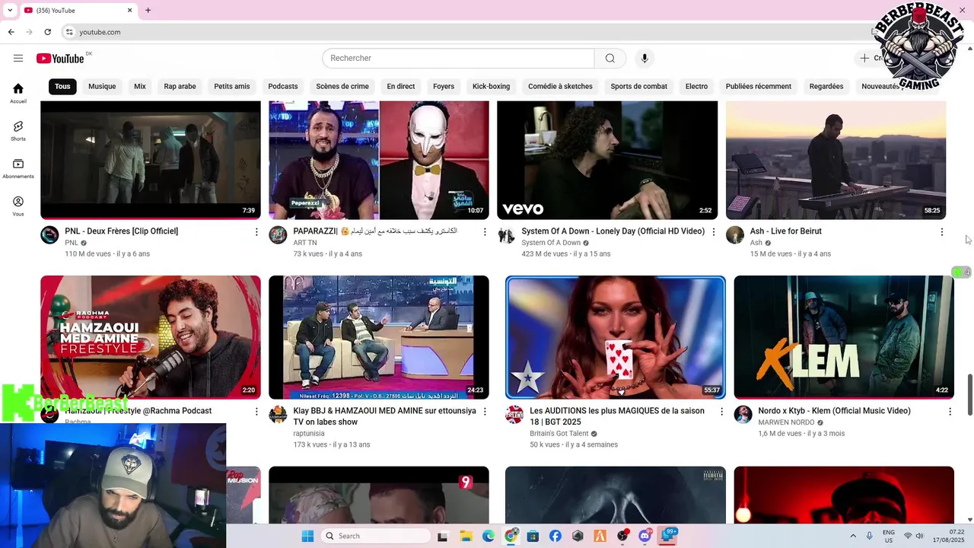The image size is (974, 548).
Task: Open options menu for Ash Live for Beirut
Action: (942, 232)
